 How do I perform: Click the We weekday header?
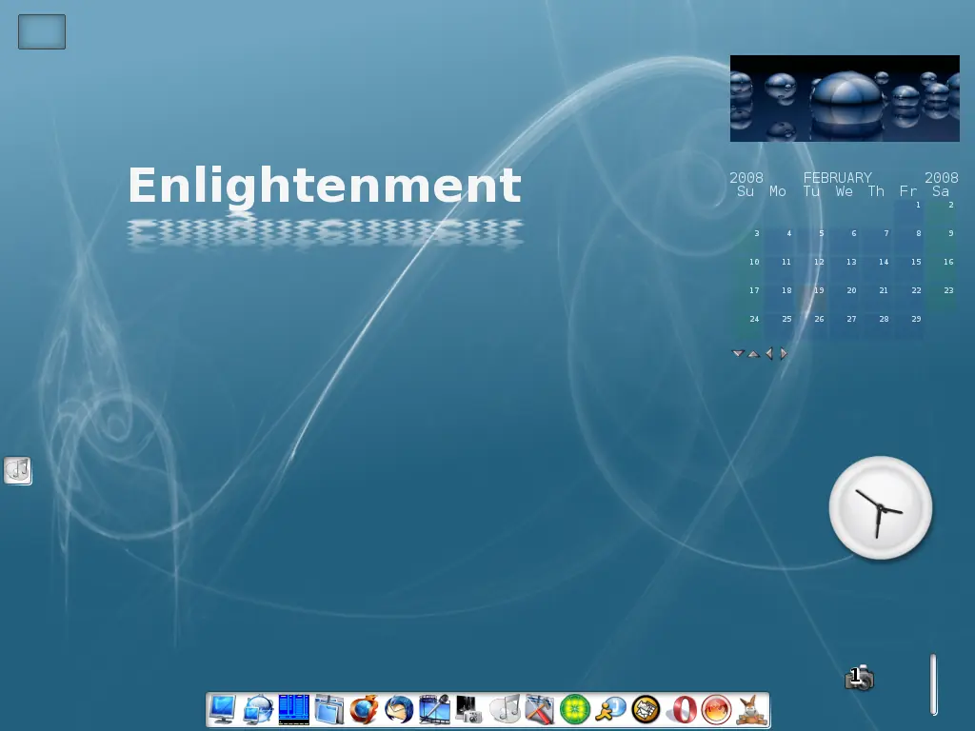pos(844,191)
